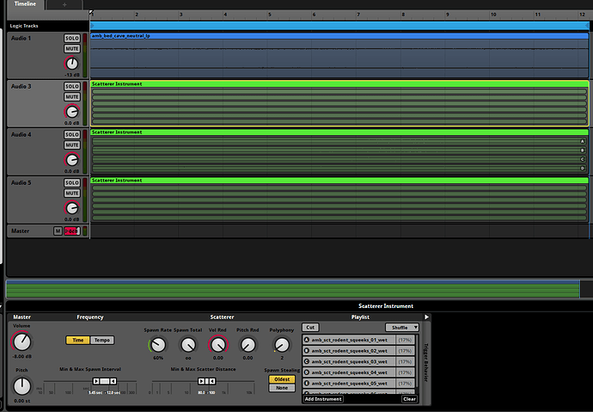Mute the Audio 4 track
Viewport: 593px width, 412px height.
point(72,145)
